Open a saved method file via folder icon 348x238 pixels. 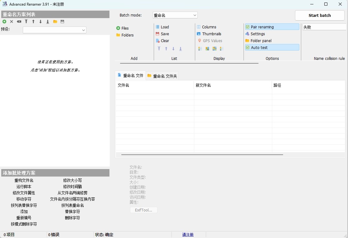pyautogui.click(x=55, y=22)
